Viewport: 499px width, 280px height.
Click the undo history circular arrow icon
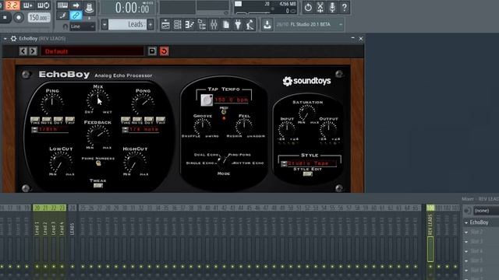coord(308,7)
